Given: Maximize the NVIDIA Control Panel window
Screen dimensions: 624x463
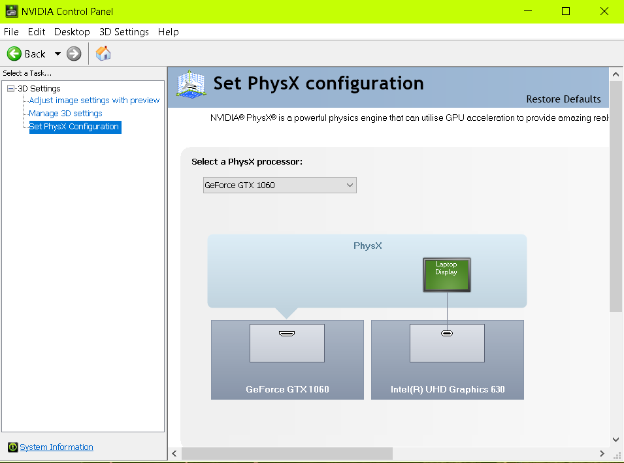Looking at the screenshot, I should pos(565,11).
